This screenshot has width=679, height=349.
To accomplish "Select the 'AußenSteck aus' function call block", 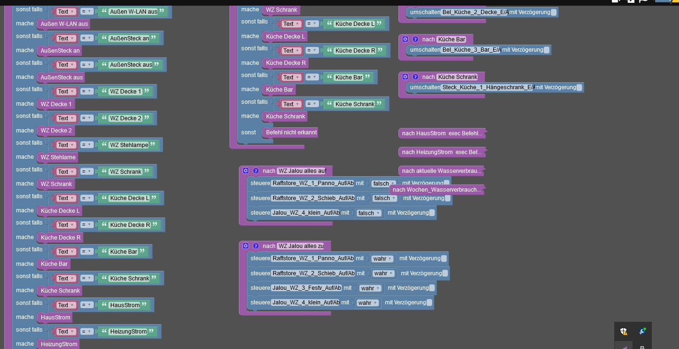I will pos(61,77).
